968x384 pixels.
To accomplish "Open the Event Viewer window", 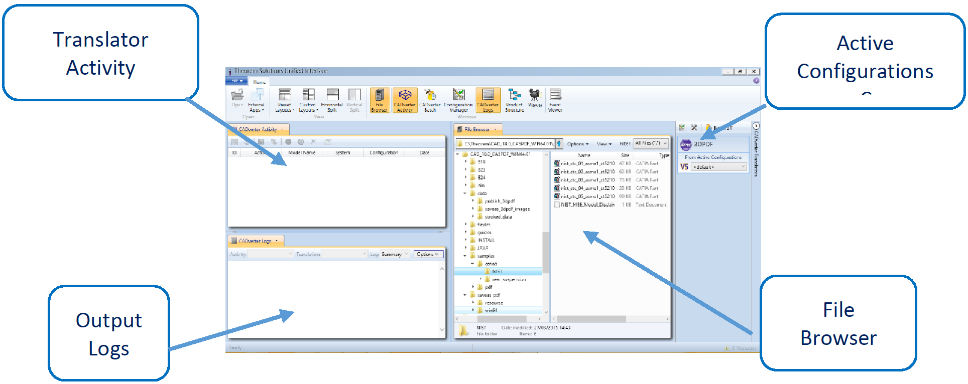I will coord(555,100).
